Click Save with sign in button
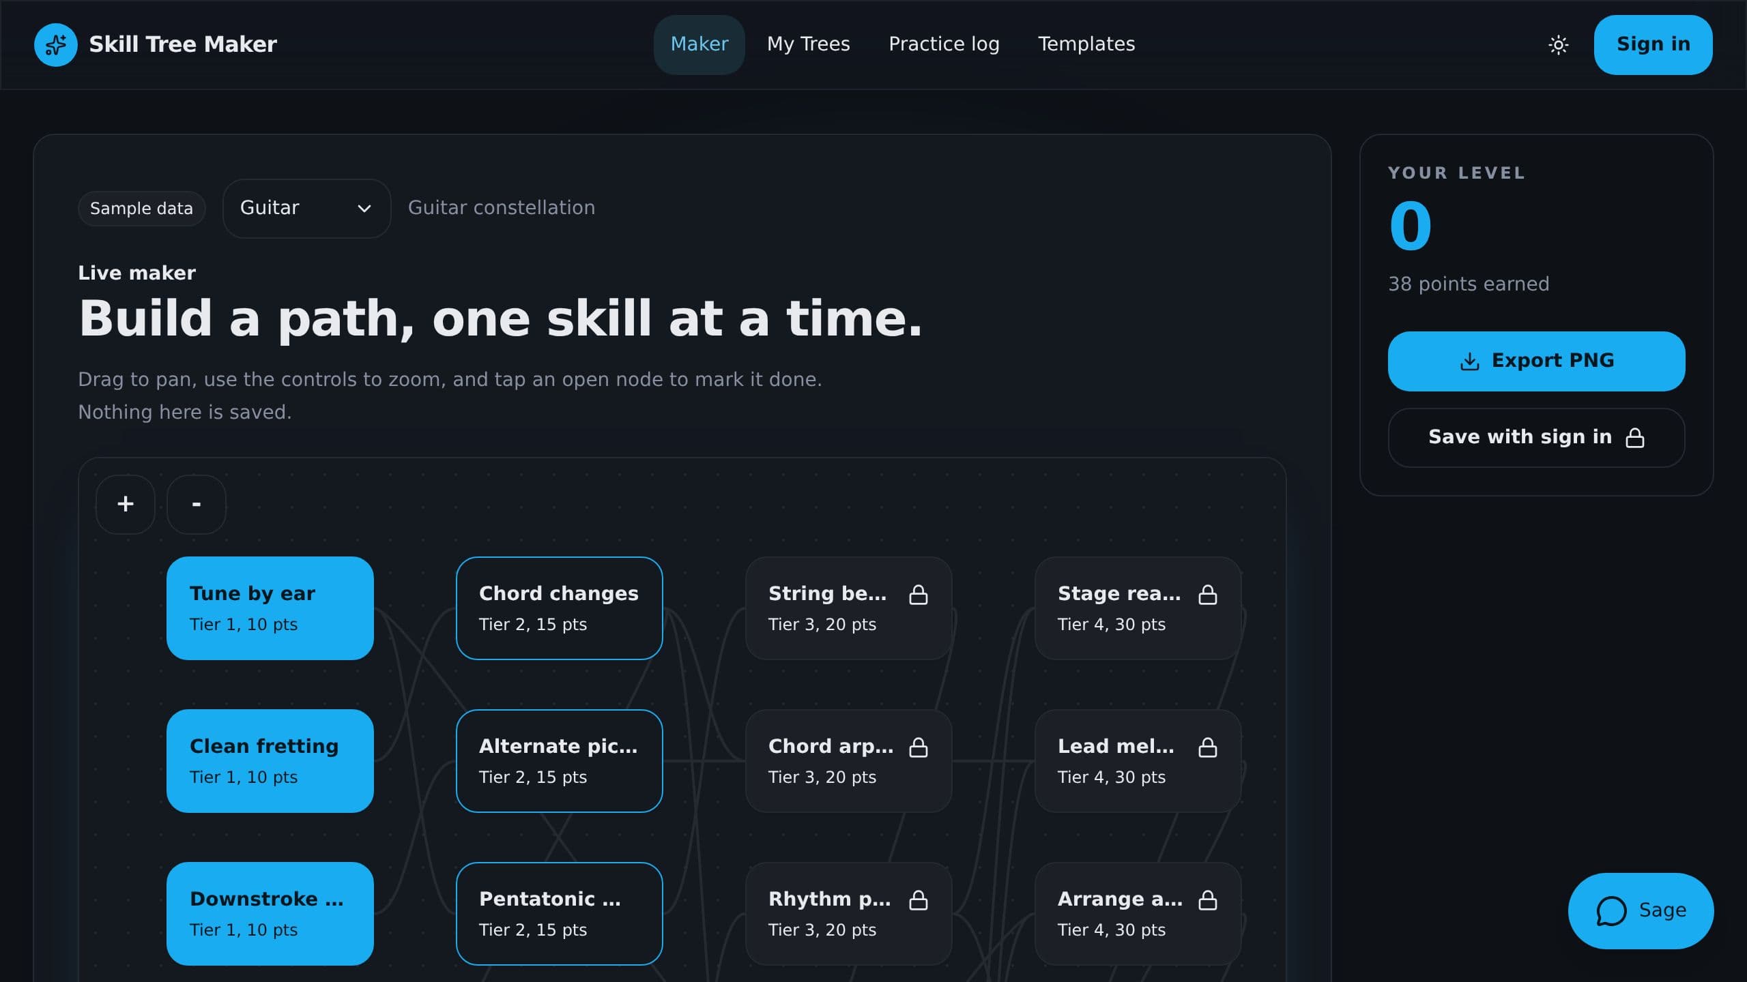 point(1536,437)
